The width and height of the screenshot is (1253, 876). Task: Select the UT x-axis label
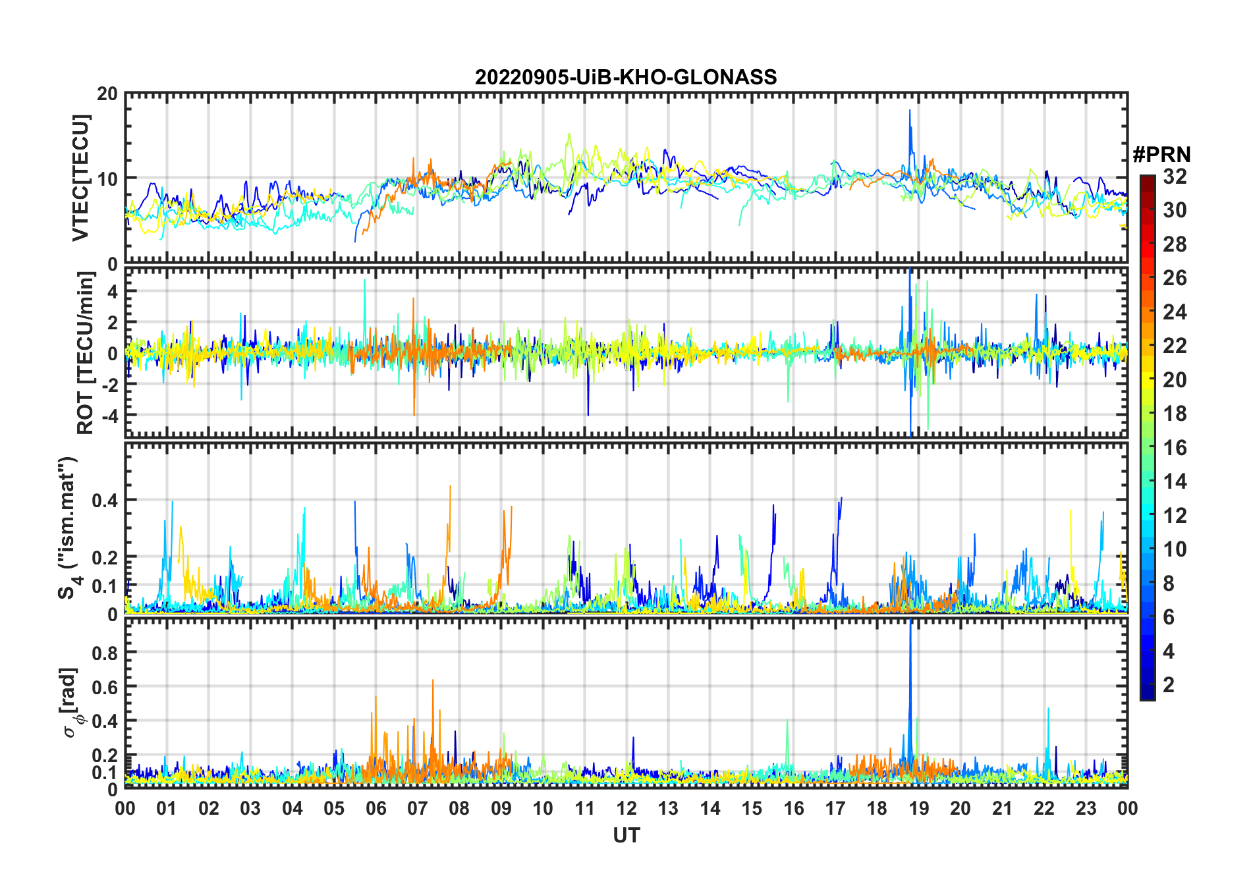coord(626,836)
